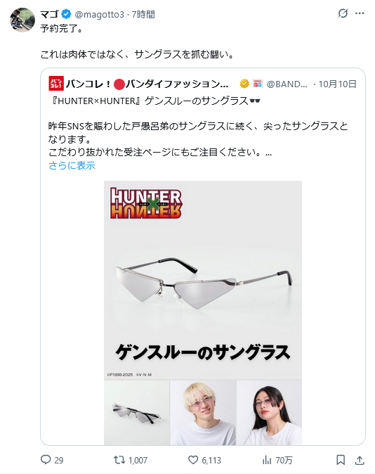
Task: Open the sunglasses-only thumbnail at the bottom
Action: [x=137, y=412]
